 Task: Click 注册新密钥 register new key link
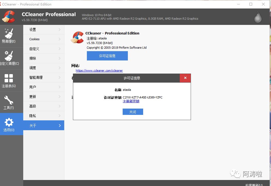(x=131, y=101)
